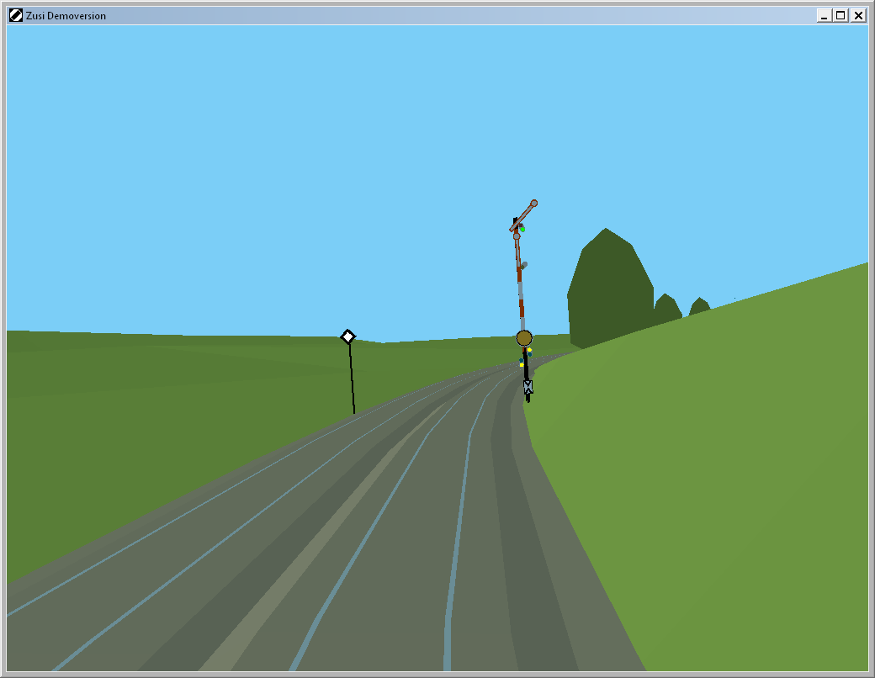Click the round yellow distant signal disc

524,338
